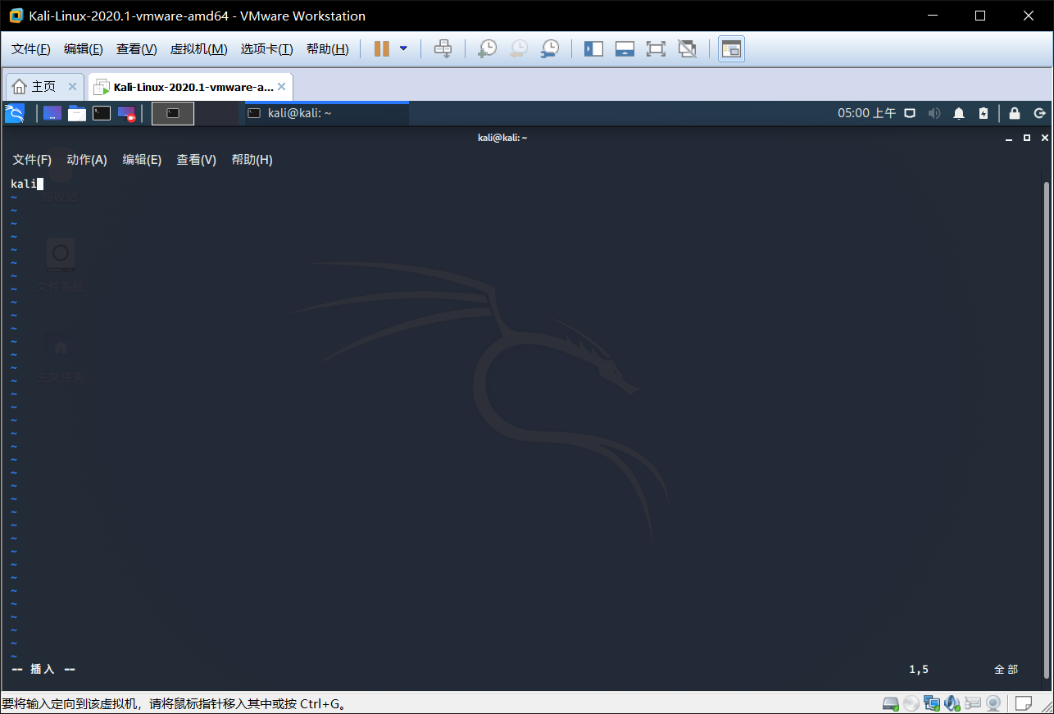The image size is (1054, 714).
Task: Click the webcam device status icon
Action: pyautogui.click(x=993, y=703)
